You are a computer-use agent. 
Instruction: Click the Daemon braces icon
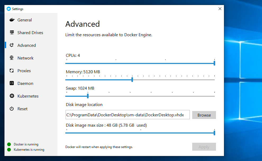click(x=12, y=83)
